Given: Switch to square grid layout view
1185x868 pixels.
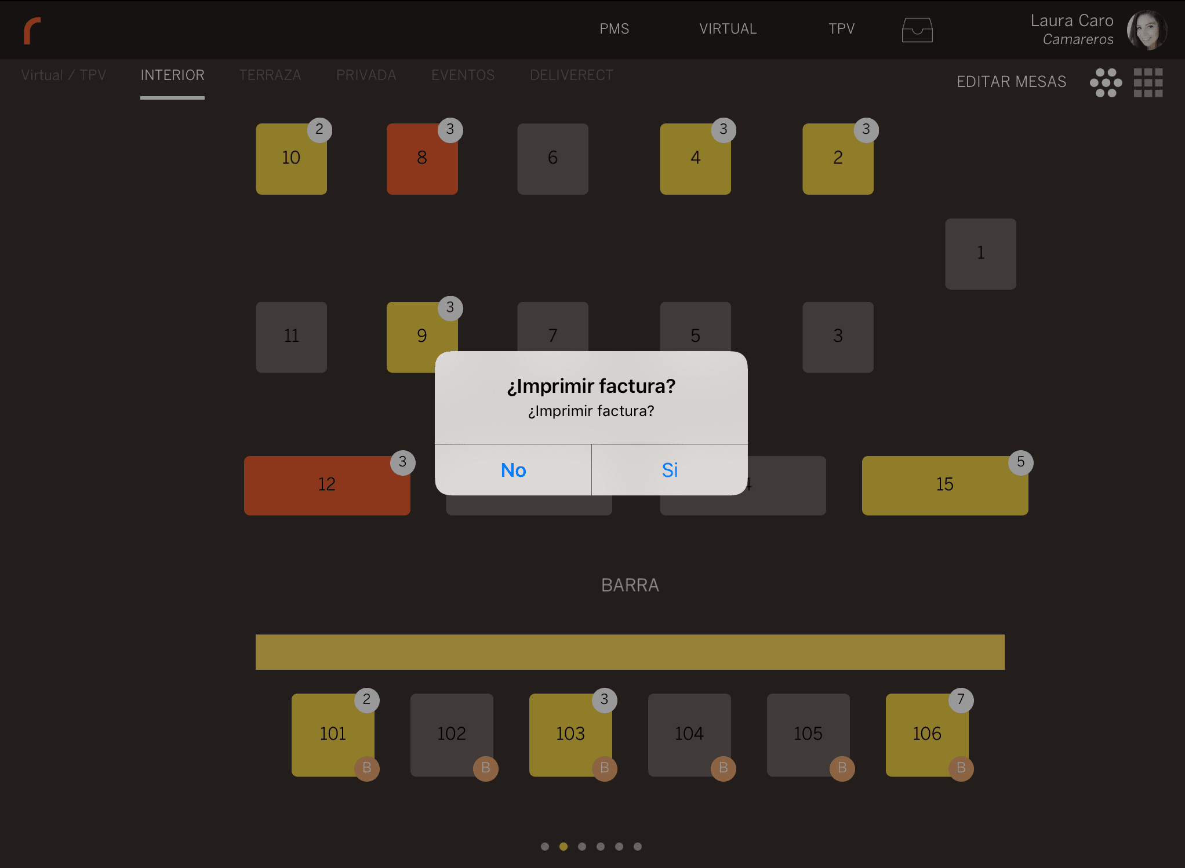Looking at the screenshot, I should pos(1148,82).
